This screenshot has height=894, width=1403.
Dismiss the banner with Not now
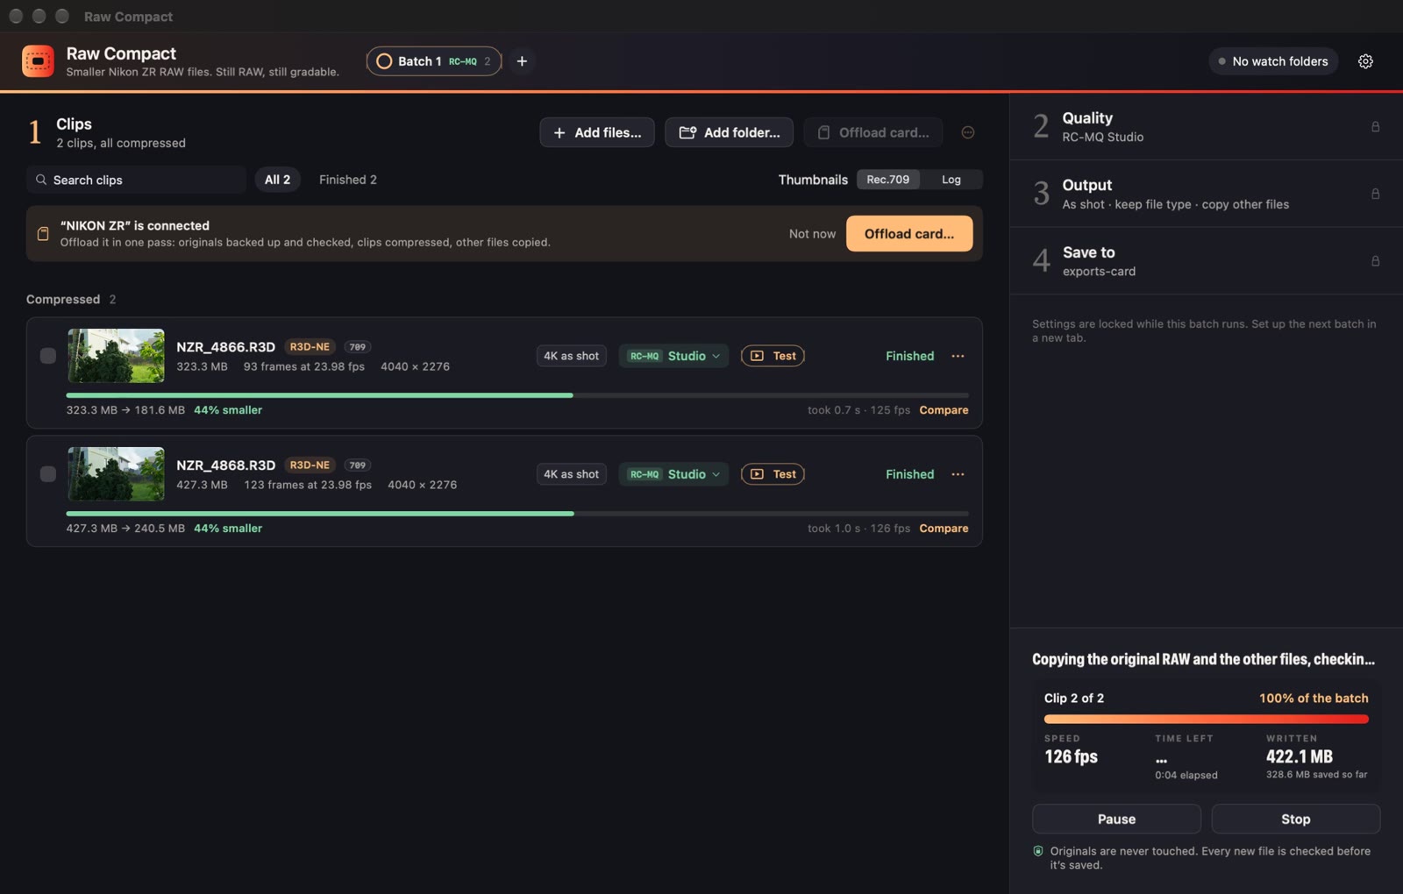[x=812, y=234]
